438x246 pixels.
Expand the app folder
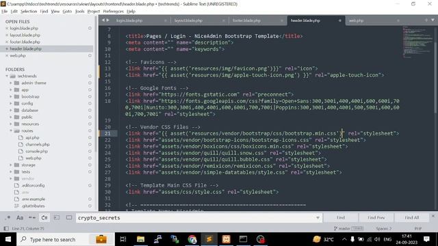[11, 90]
